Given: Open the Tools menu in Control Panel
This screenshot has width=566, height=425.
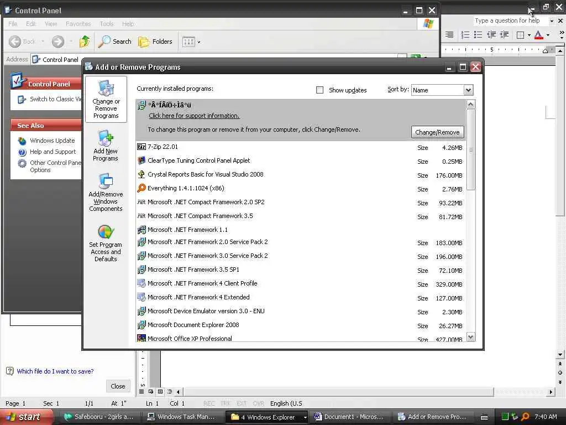Looking at the screenshot, I should click(x=107, y=24).
